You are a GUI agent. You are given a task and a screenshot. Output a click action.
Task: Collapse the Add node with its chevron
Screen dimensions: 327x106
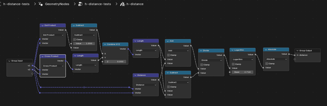click(x=167, y=41)
